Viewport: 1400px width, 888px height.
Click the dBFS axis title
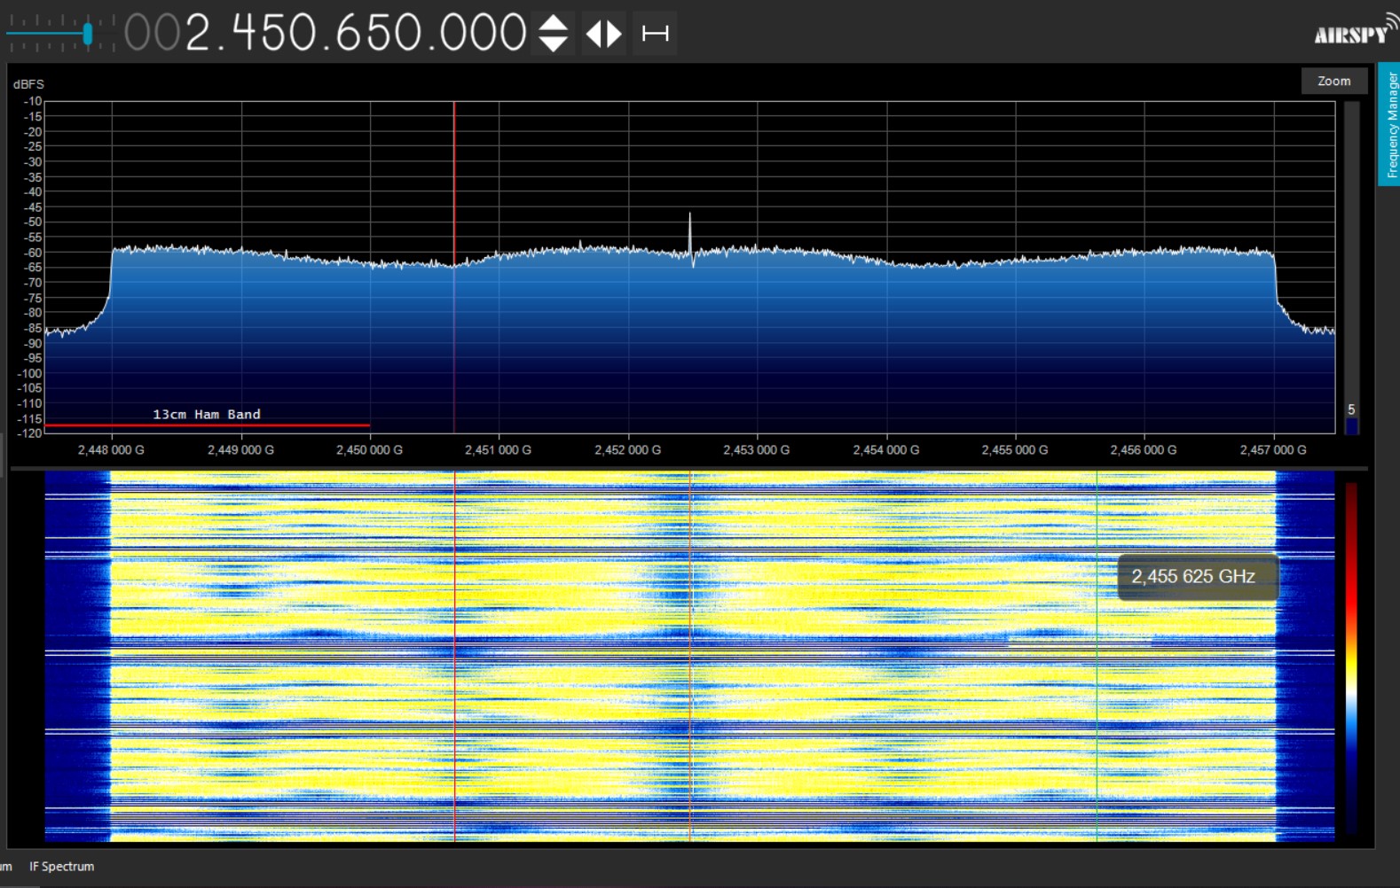coord(28,84)
